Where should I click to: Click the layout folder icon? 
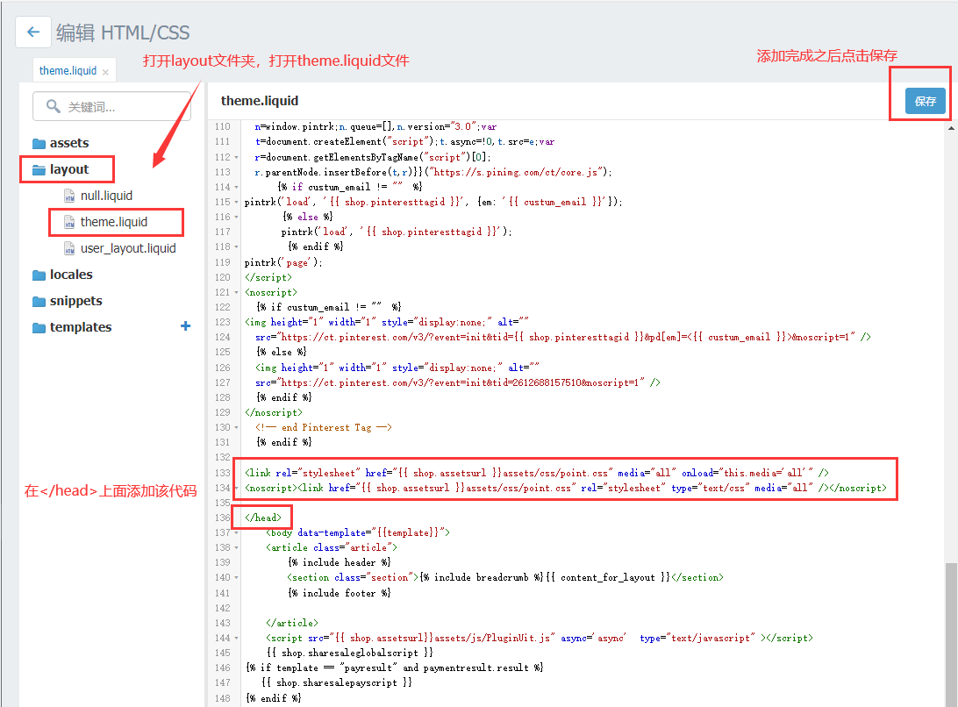click(x=39, y=170)
